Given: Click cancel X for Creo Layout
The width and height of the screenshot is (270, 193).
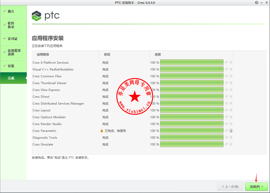Looking at the screenshot, I should [x=231, y=110].
